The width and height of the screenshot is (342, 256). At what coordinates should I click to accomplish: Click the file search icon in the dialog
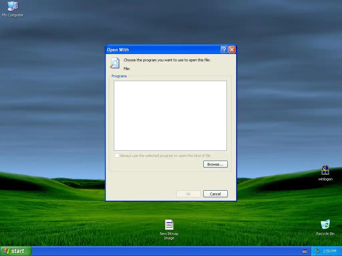[x=115, y=63]
